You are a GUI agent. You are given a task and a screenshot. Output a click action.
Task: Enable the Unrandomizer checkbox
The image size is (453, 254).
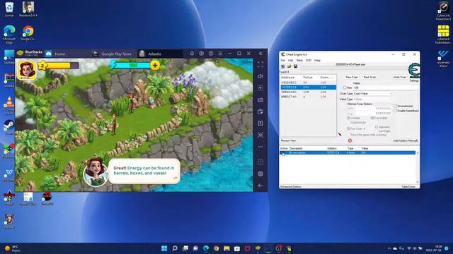pos(396,106)
